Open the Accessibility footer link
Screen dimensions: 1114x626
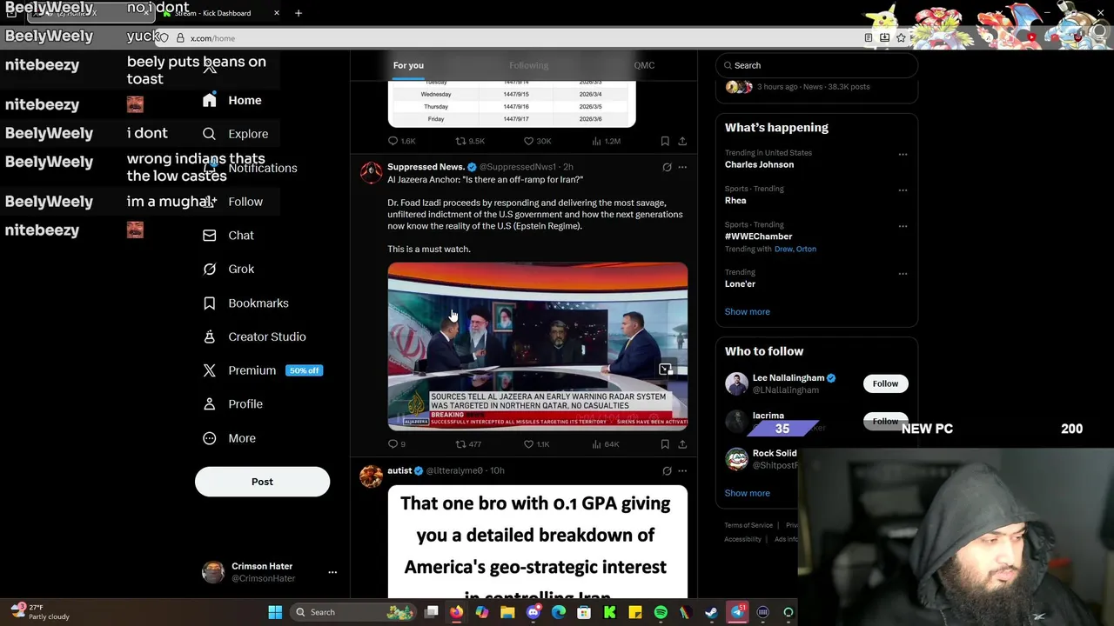point(742,539)
